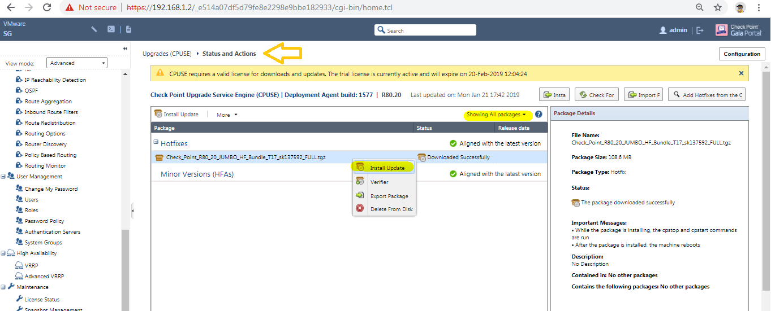Screen dimensions: 771x311
Task: Click the truncated Insta(ll) button with green arrow
Action: [554, 95]
